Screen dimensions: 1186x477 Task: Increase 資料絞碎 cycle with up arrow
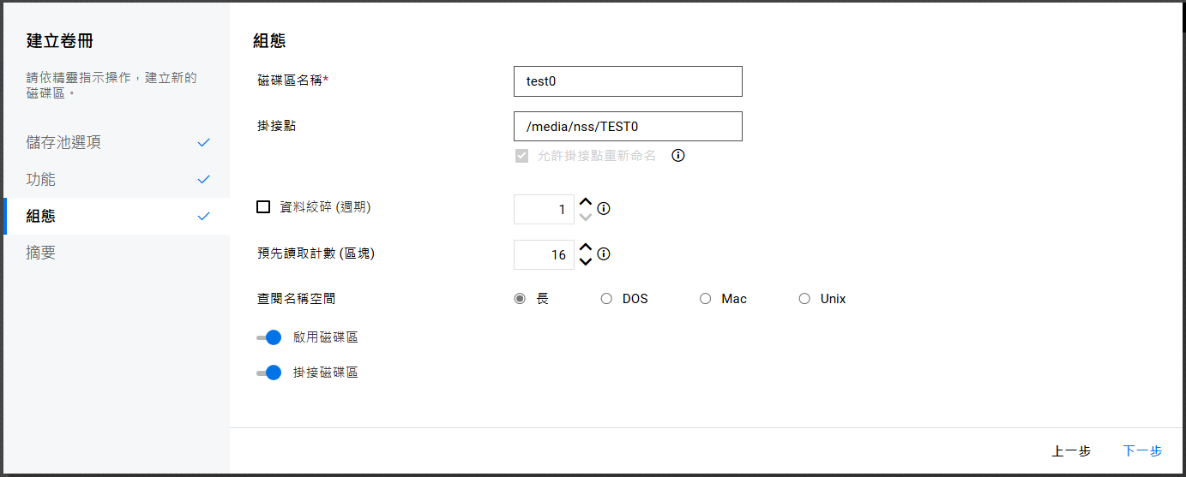[x=586, y=202]
